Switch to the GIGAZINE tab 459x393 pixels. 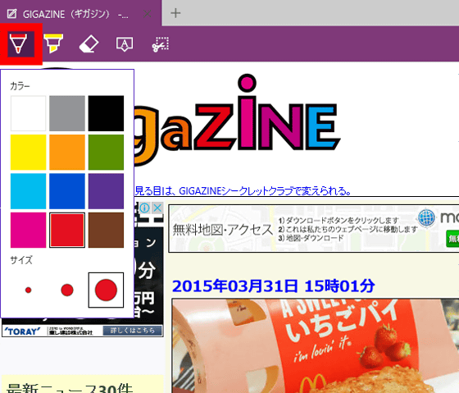(68, 13)
